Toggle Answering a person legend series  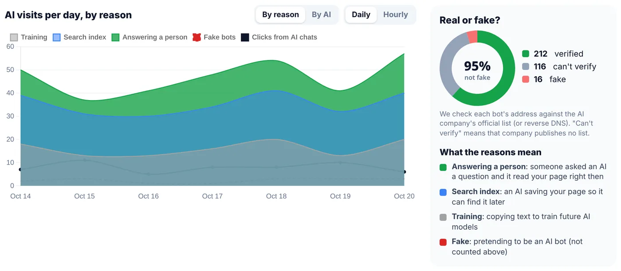coord(149,37)
